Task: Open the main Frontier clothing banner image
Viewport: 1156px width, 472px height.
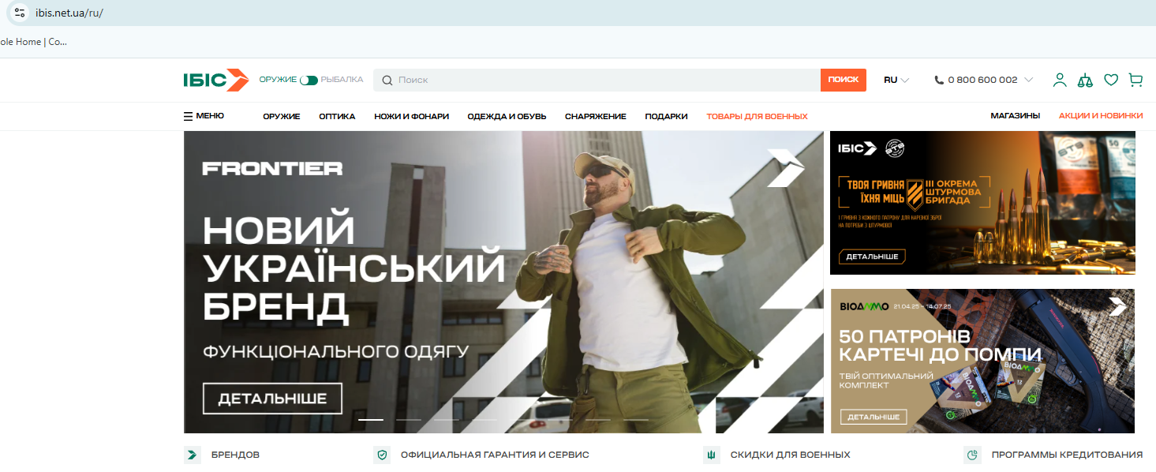Action: tap(503, 282)
